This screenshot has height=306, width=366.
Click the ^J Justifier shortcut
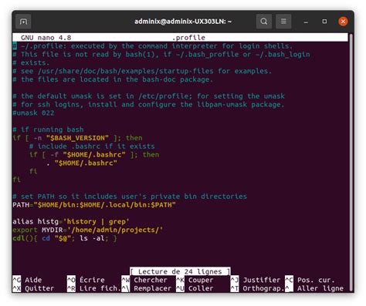[256, 280]
